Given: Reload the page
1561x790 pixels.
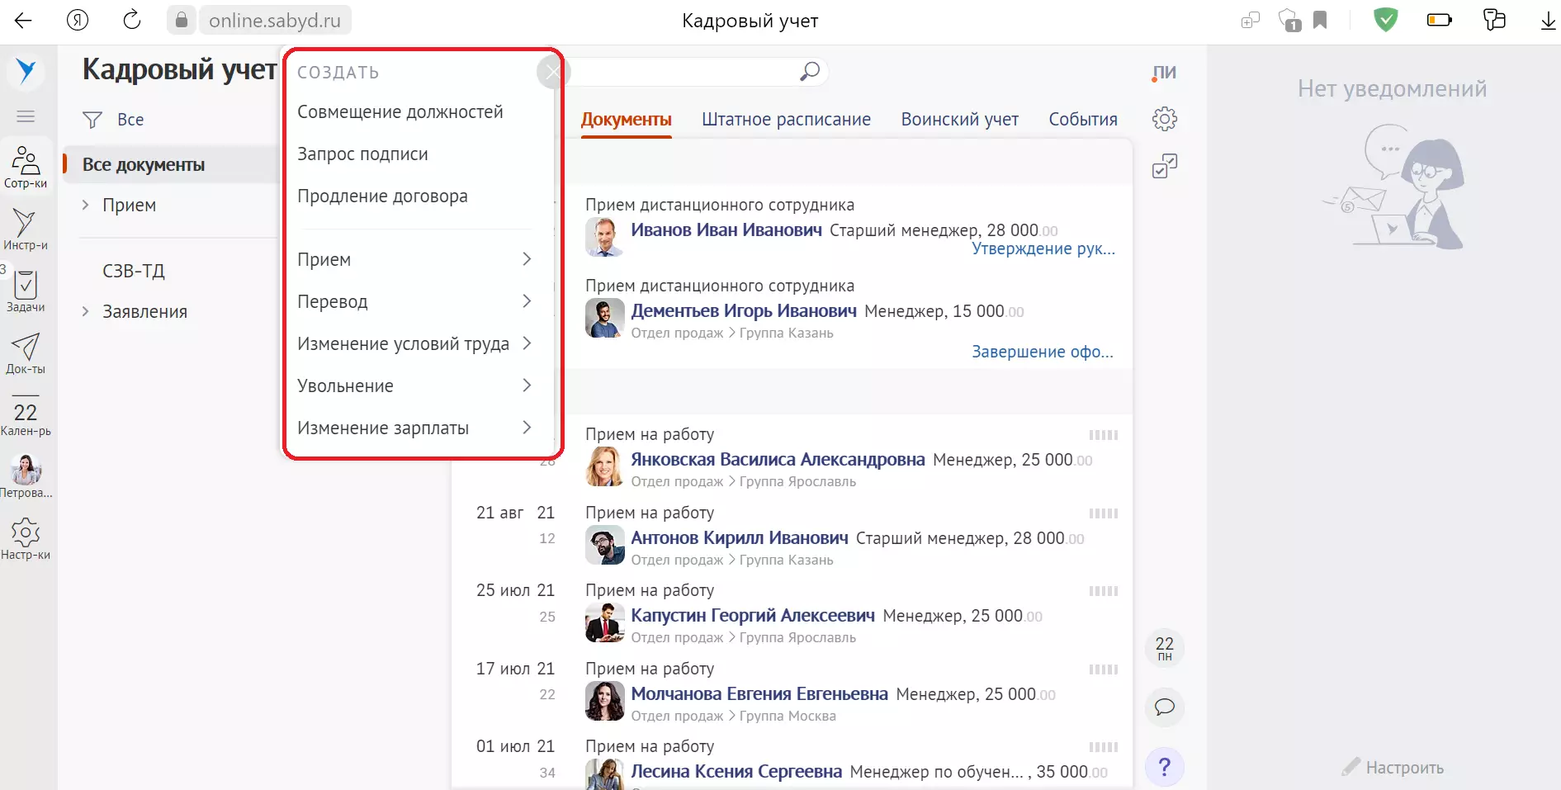Looking at the screenshot, I should tap(132, 20).
